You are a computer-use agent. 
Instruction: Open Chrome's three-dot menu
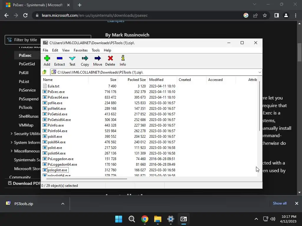point(296,15)
